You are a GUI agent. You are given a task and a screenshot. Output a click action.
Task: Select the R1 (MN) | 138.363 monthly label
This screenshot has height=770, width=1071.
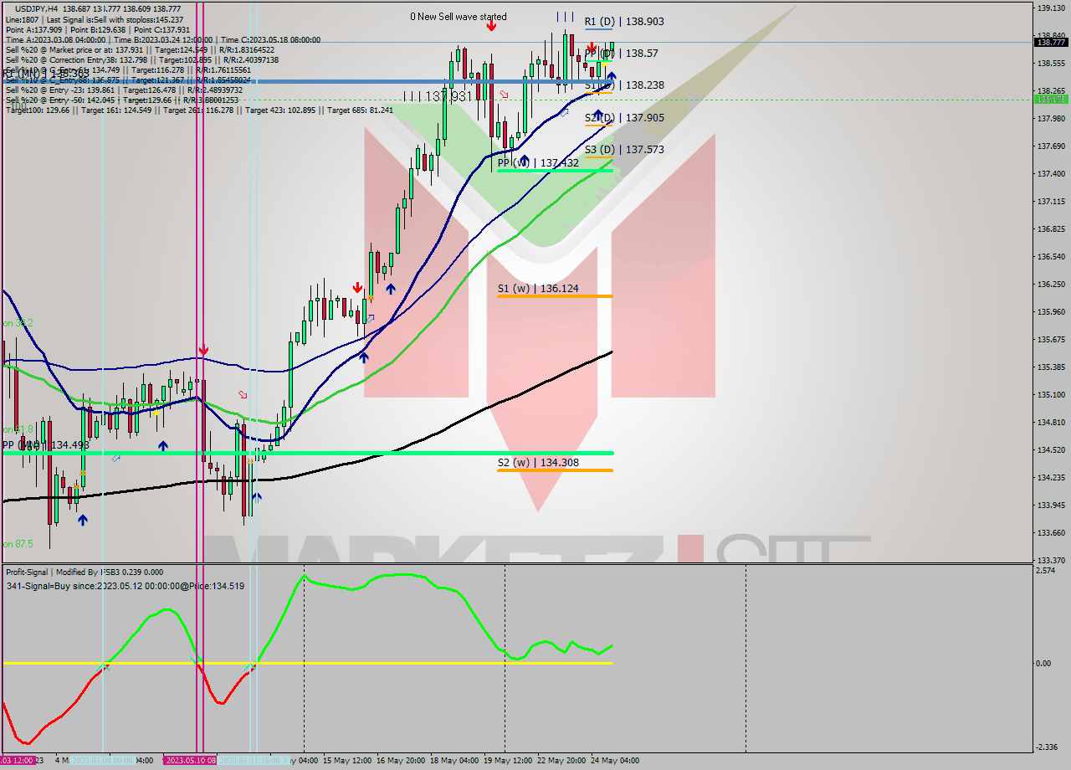(x=45, y=74)
